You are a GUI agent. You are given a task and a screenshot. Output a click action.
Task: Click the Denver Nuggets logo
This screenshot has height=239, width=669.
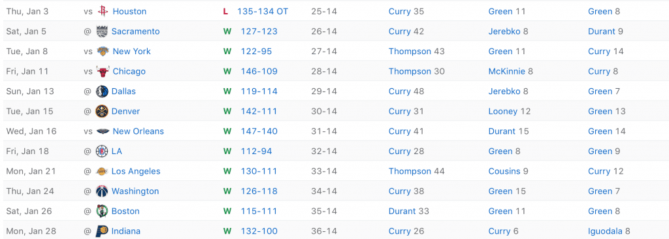pos(103,112)
